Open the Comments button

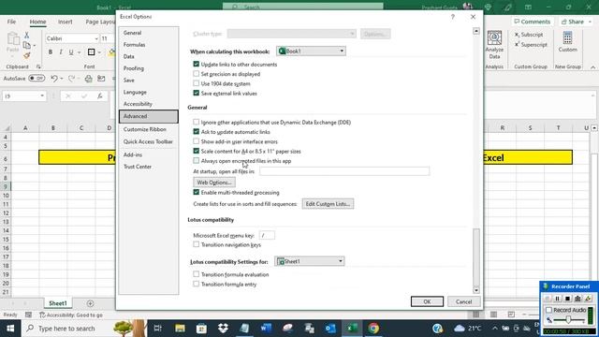[533, 22]
